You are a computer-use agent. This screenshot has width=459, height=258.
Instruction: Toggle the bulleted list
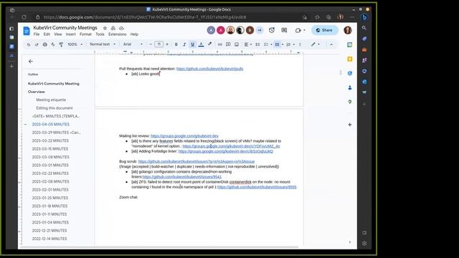click(278, 44)
